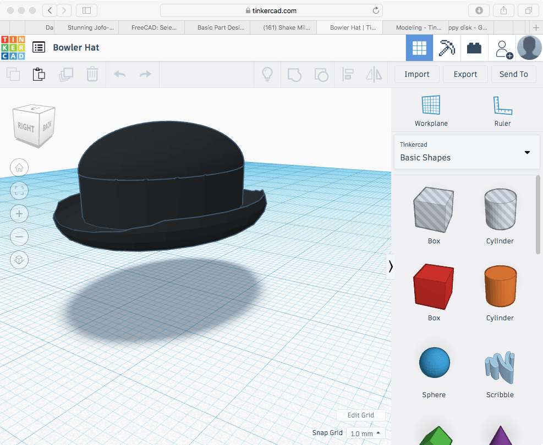Click the Fit all in view icon
The height and width of the screenshot is (445, 543).
(x=19, y=191)
